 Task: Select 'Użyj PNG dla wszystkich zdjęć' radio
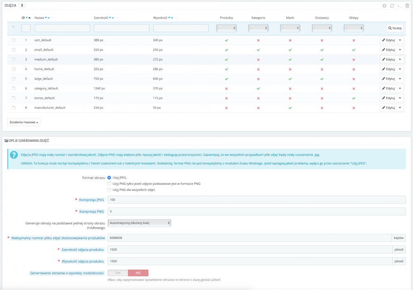click(x=109, y=190)
